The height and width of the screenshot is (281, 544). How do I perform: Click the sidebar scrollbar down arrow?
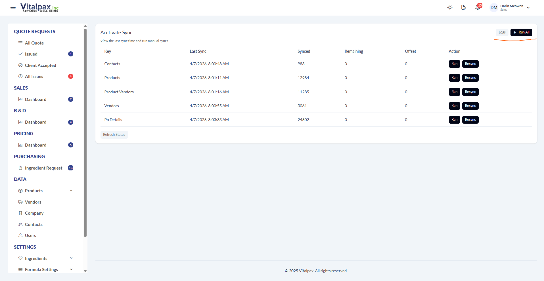click(x=85, y=271)
